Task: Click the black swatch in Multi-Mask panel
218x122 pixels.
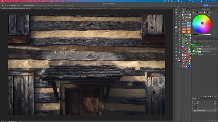Action: [197, 12]
